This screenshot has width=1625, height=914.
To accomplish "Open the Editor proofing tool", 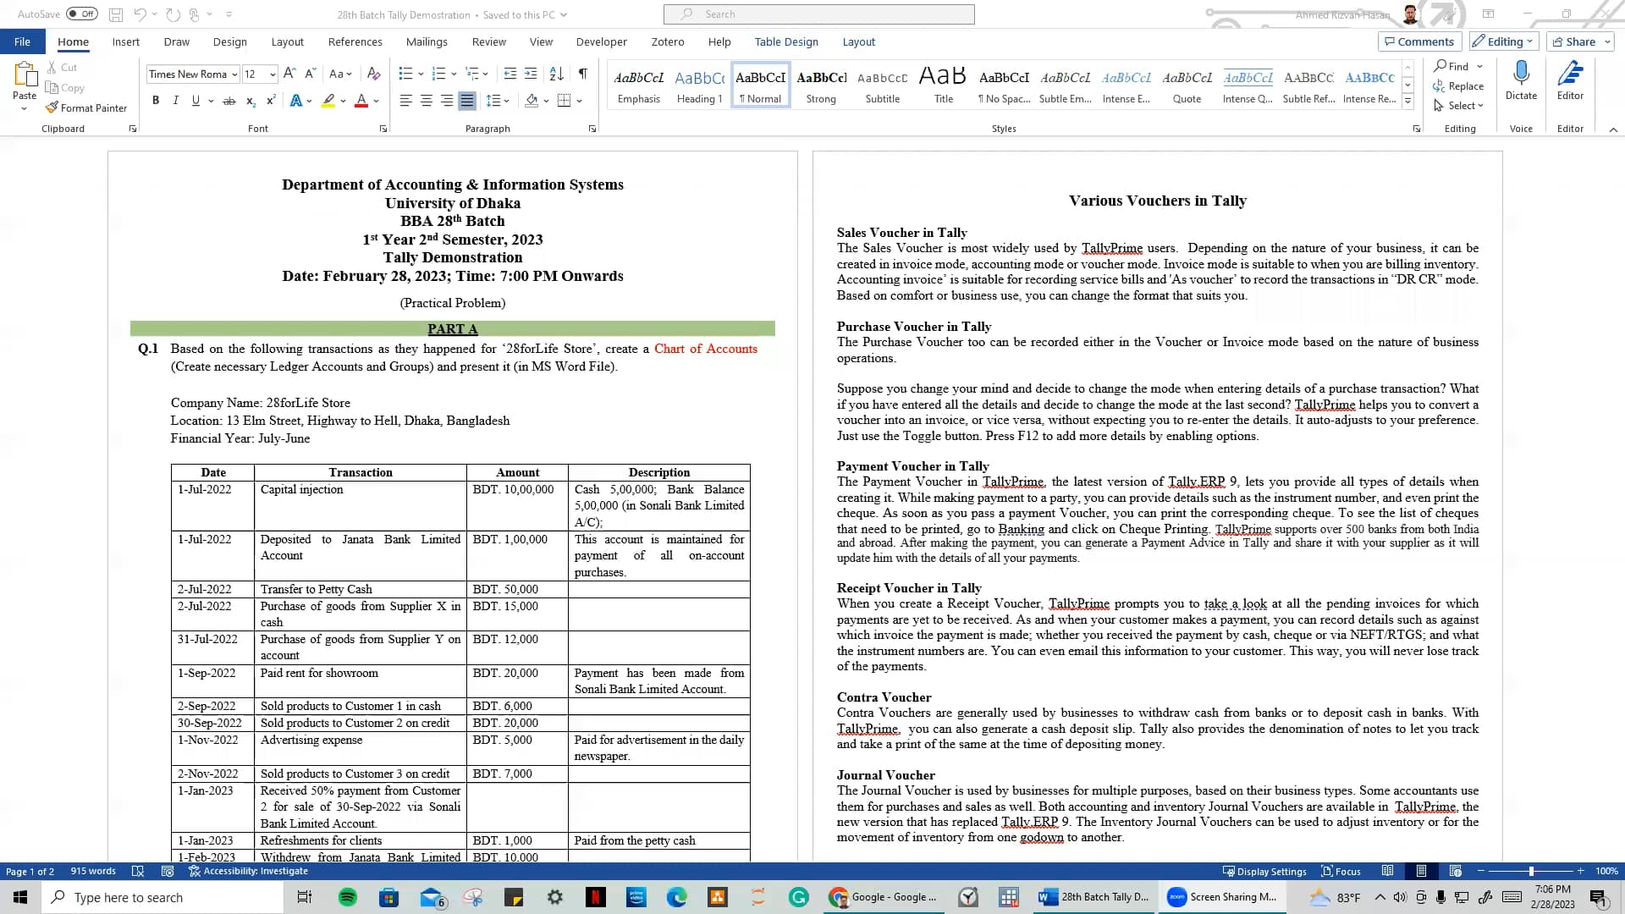I will click(x=1570, y=80).
